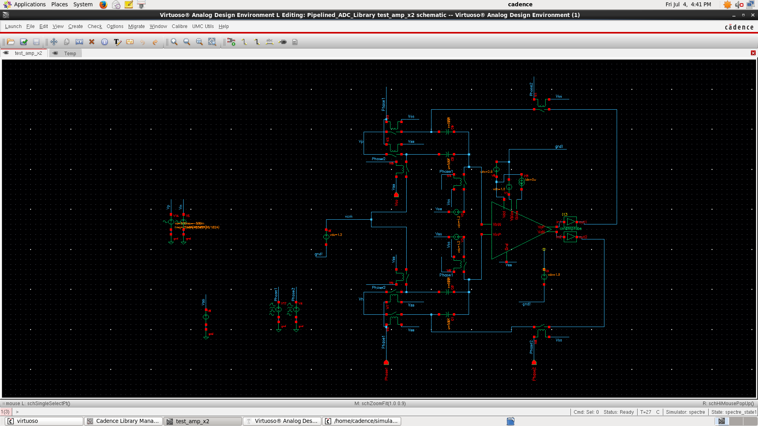
Task: Click the Create Pin icon
Action: pos(283,42)
